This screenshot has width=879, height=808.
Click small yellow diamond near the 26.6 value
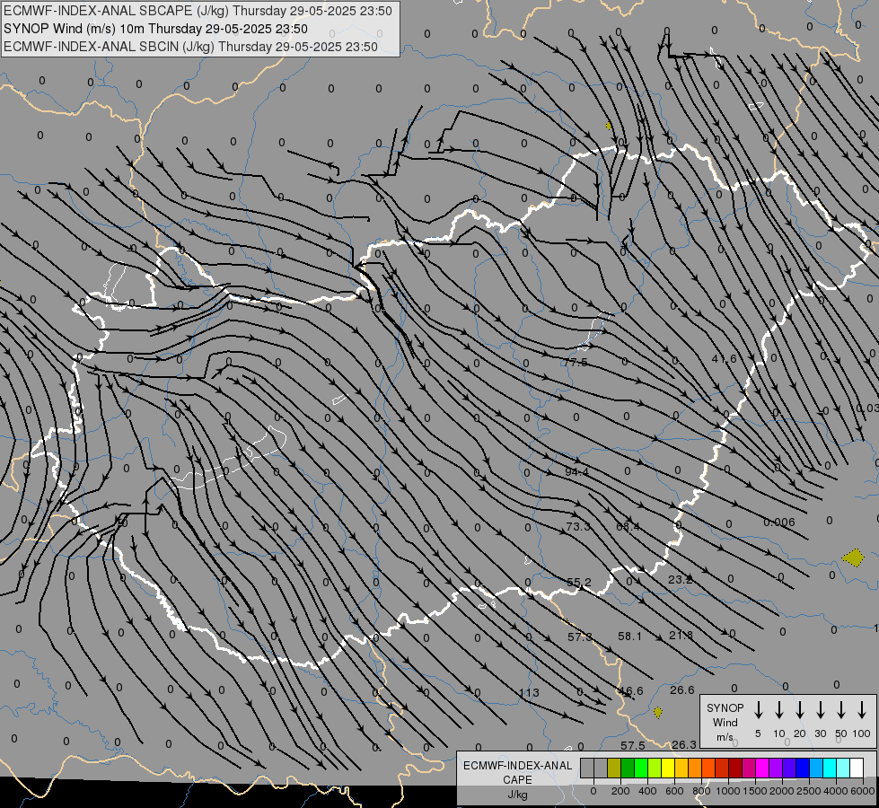[658, 712]
